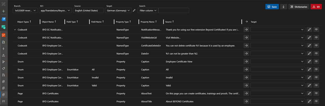Open the blue Overview hub in the sidebar

pos(3,19)
